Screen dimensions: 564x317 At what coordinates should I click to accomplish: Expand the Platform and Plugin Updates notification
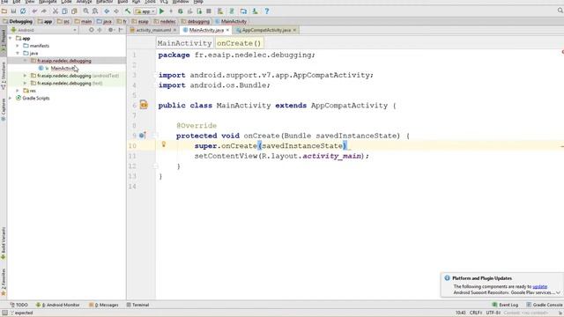[558, 292]
